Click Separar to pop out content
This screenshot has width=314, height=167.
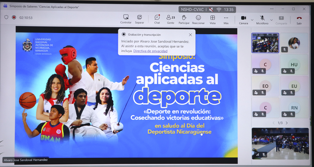139,19
